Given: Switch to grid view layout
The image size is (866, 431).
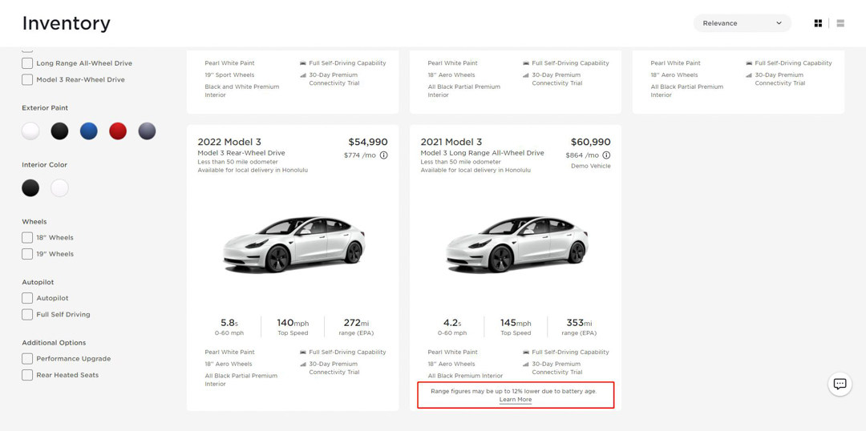Looking at the screenshot, I should pos(818,23).
